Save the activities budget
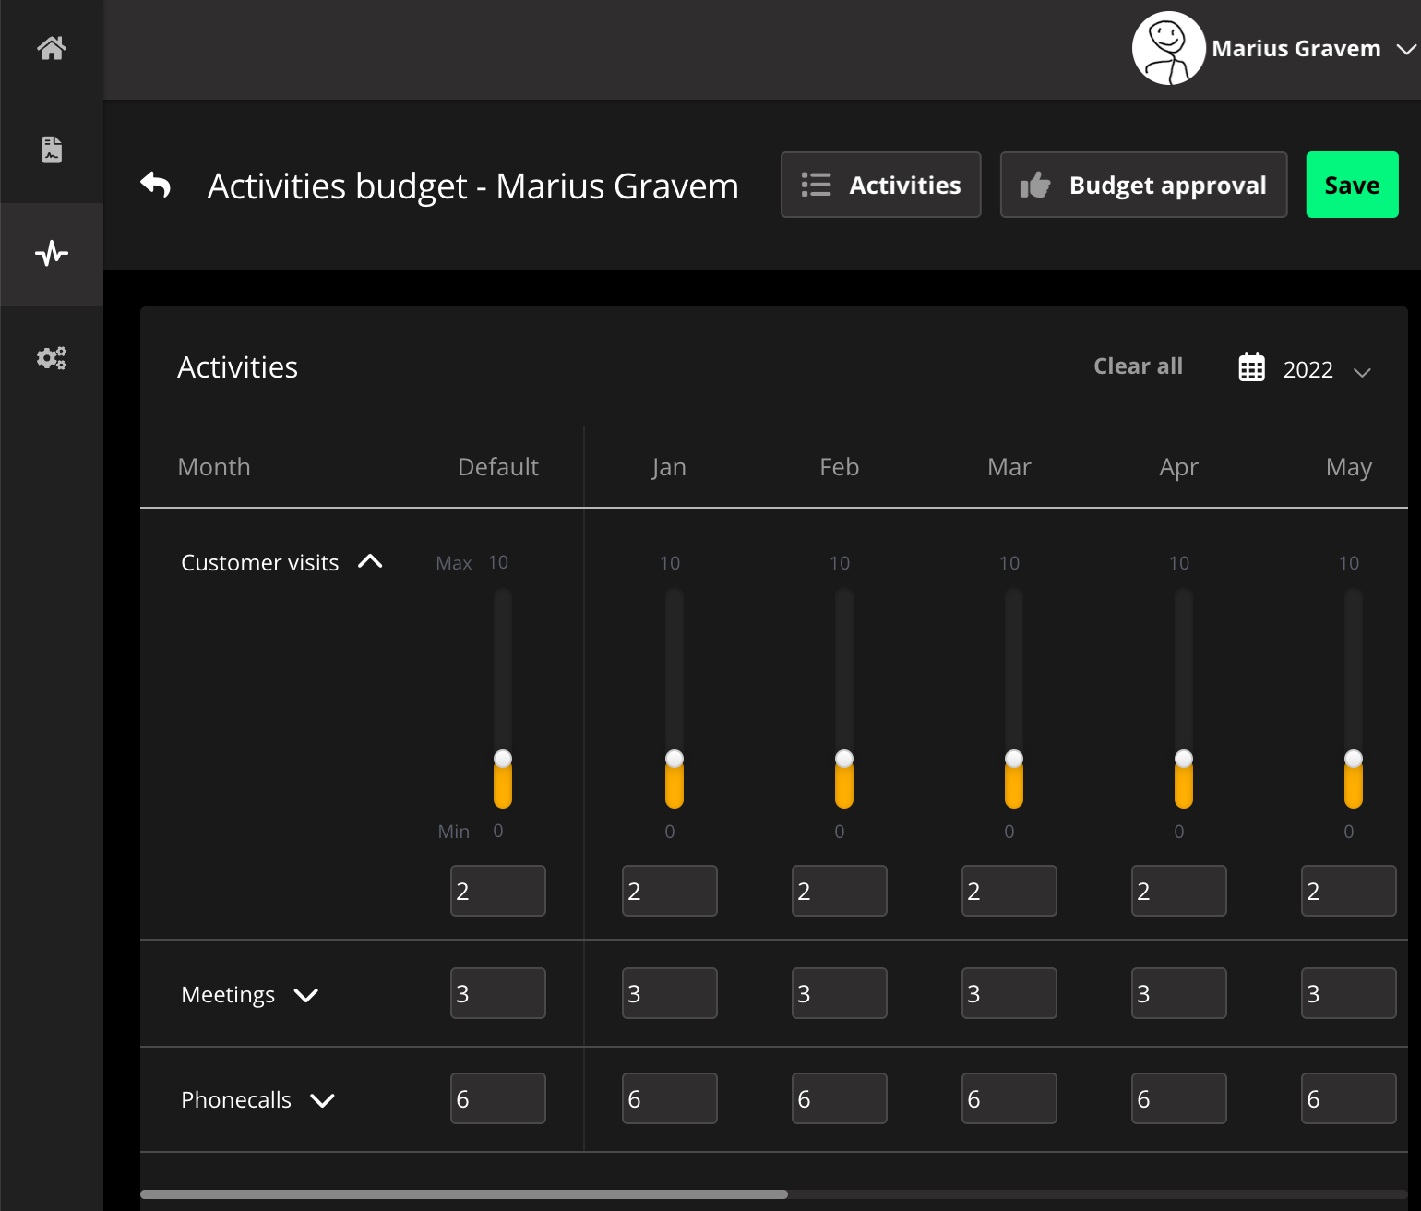 1352,185
